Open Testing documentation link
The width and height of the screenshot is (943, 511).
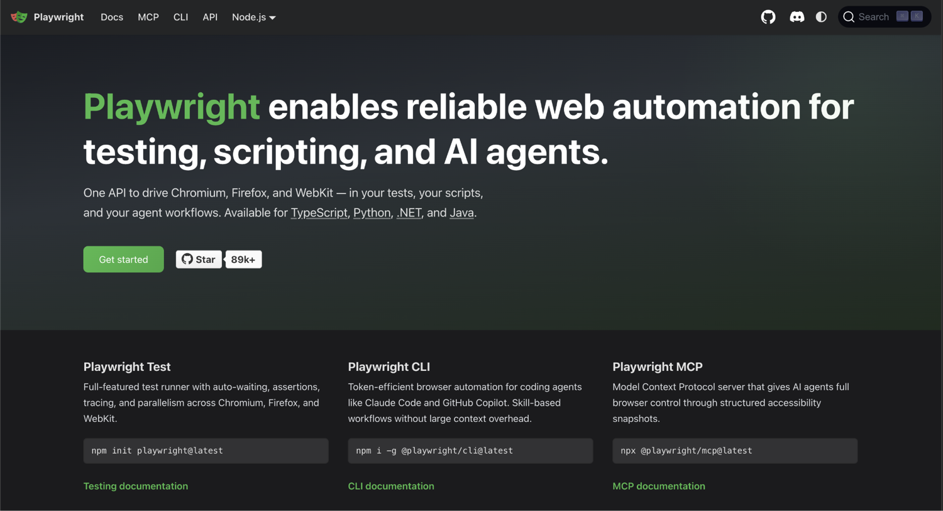click(x=136, y=486)
